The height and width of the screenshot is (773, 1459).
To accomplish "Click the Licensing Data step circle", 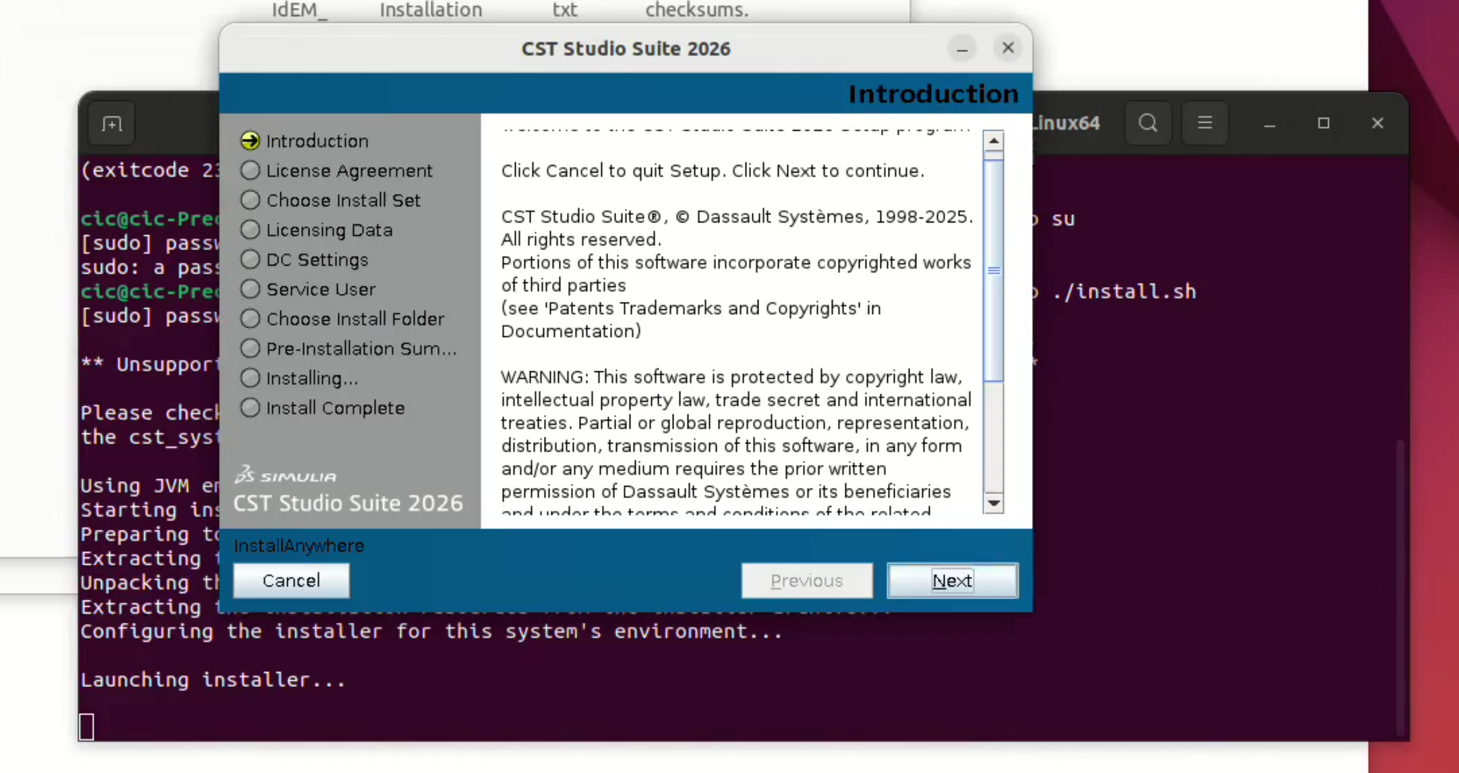I will click(250, 230).
